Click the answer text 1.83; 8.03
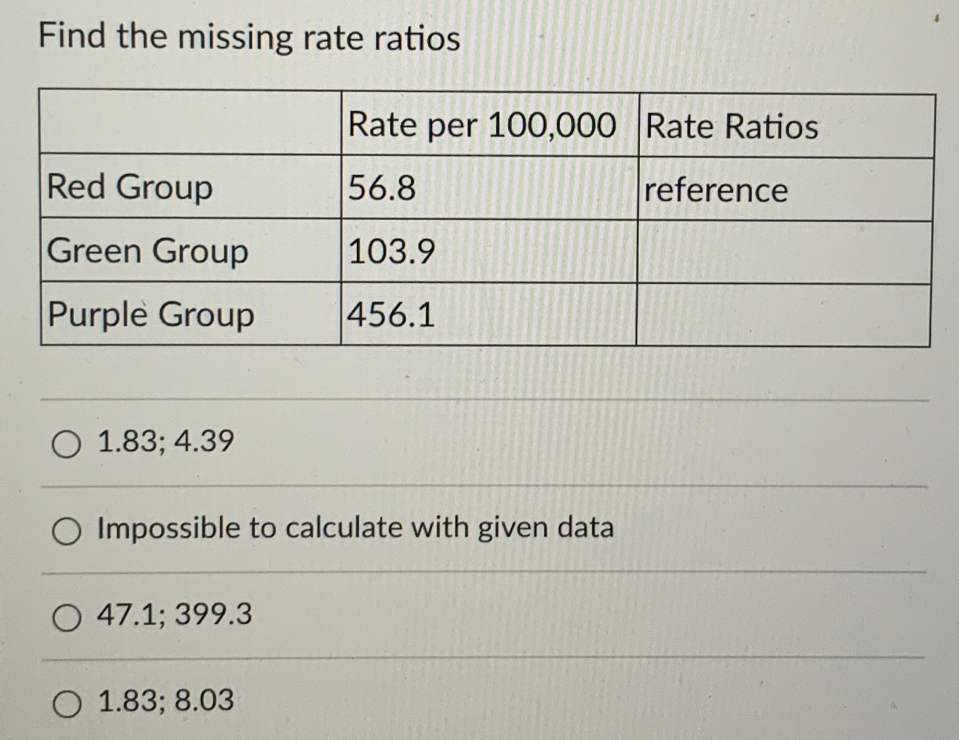959x740 pixels. click(163, 702)
